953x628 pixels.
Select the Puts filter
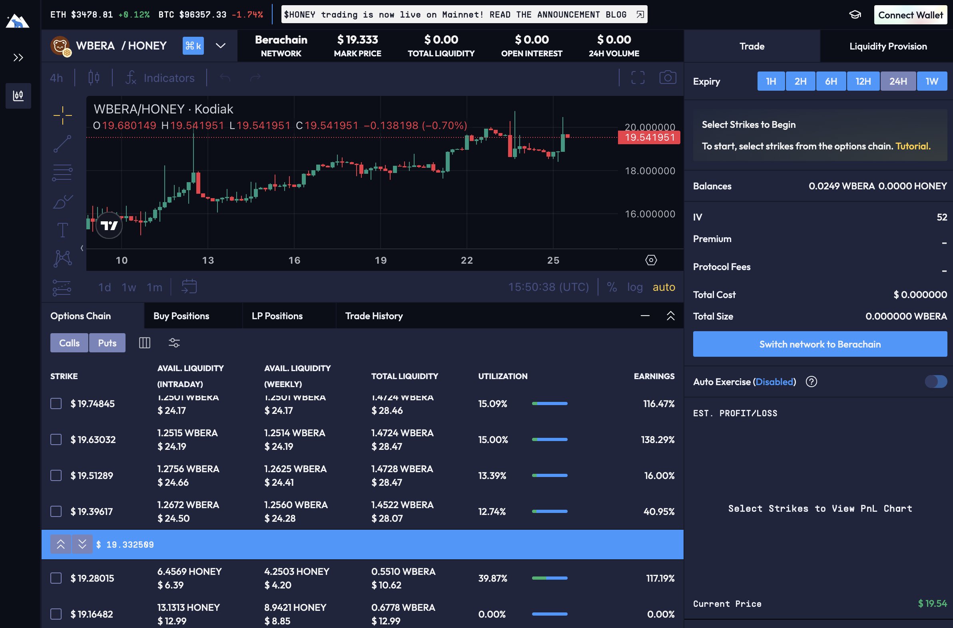pos(107,343)
